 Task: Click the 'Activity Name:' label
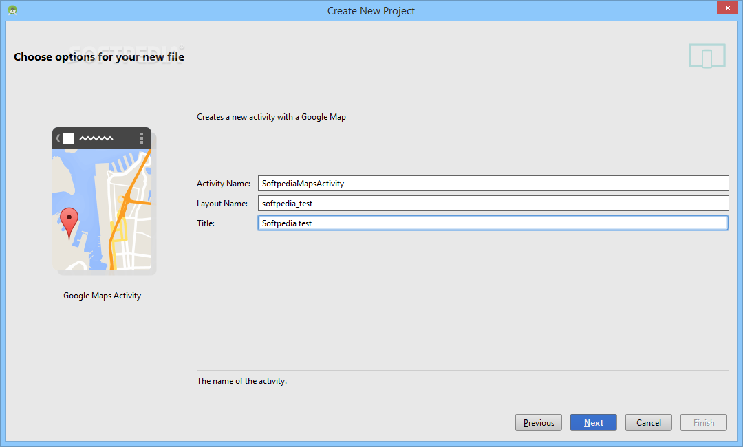[x=223, y=184]
